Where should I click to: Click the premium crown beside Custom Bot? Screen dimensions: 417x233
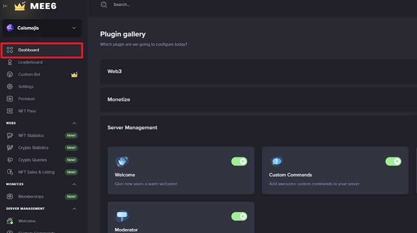pos(75,74)
